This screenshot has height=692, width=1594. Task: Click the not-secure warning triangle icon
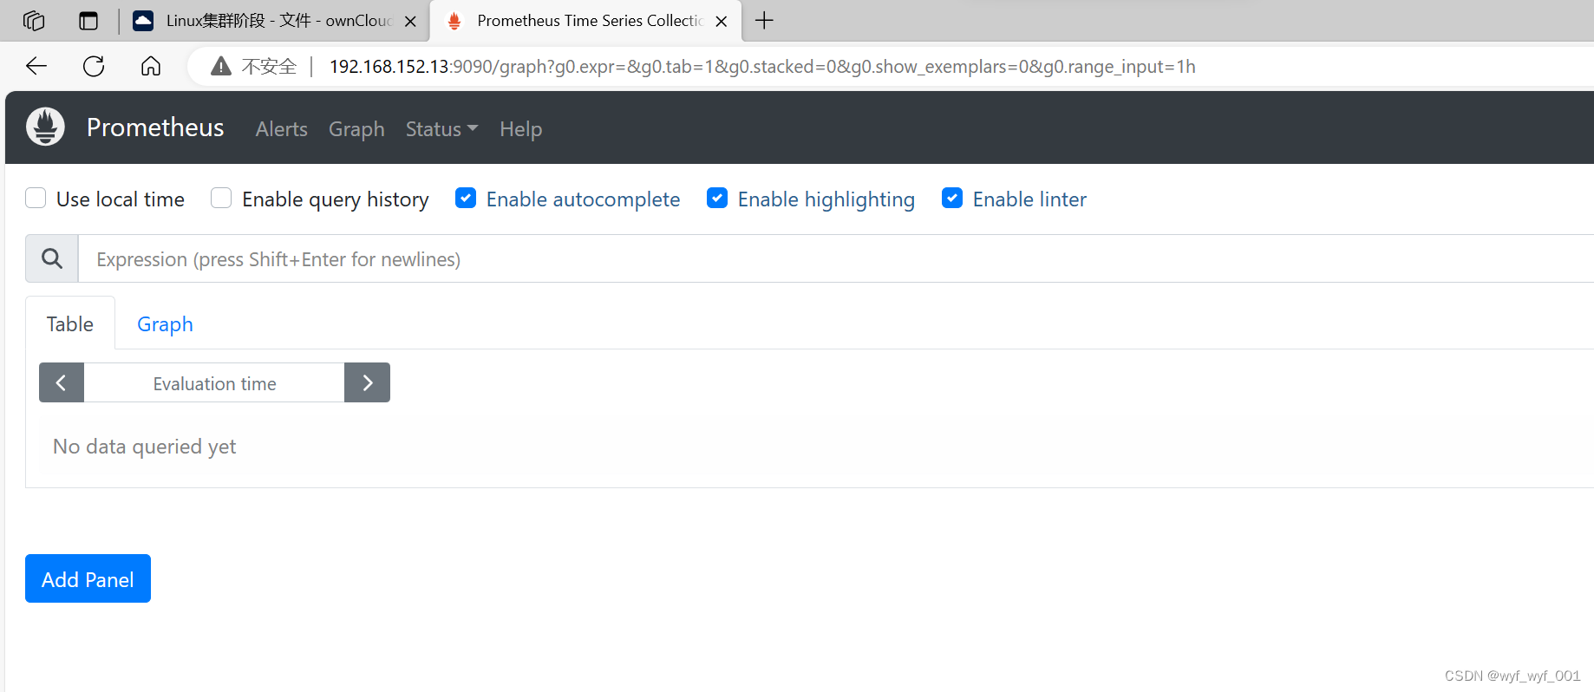(221, 66)
